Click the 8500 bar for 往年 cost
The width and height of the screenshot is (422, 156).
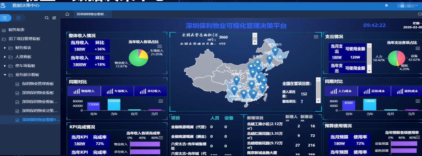coord(349,105)
